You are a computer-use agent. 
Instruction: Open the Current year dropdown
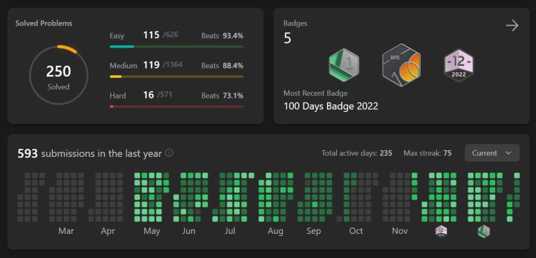pyautogui.click(x=492, y=153)
